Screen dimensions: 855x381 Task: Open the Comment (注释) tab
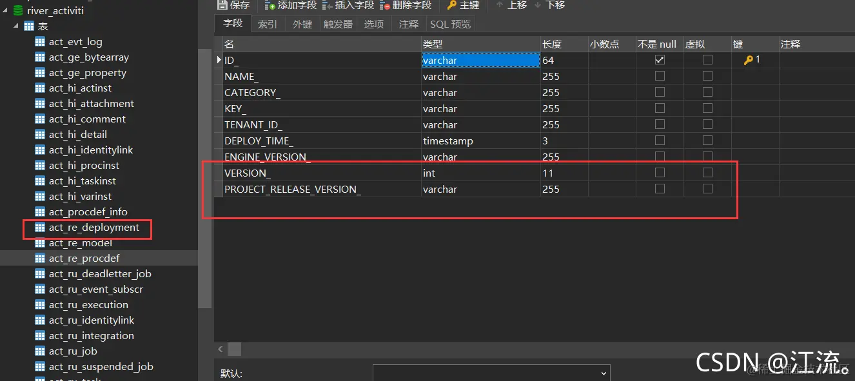pyautogui.click(x=409, y=24)
